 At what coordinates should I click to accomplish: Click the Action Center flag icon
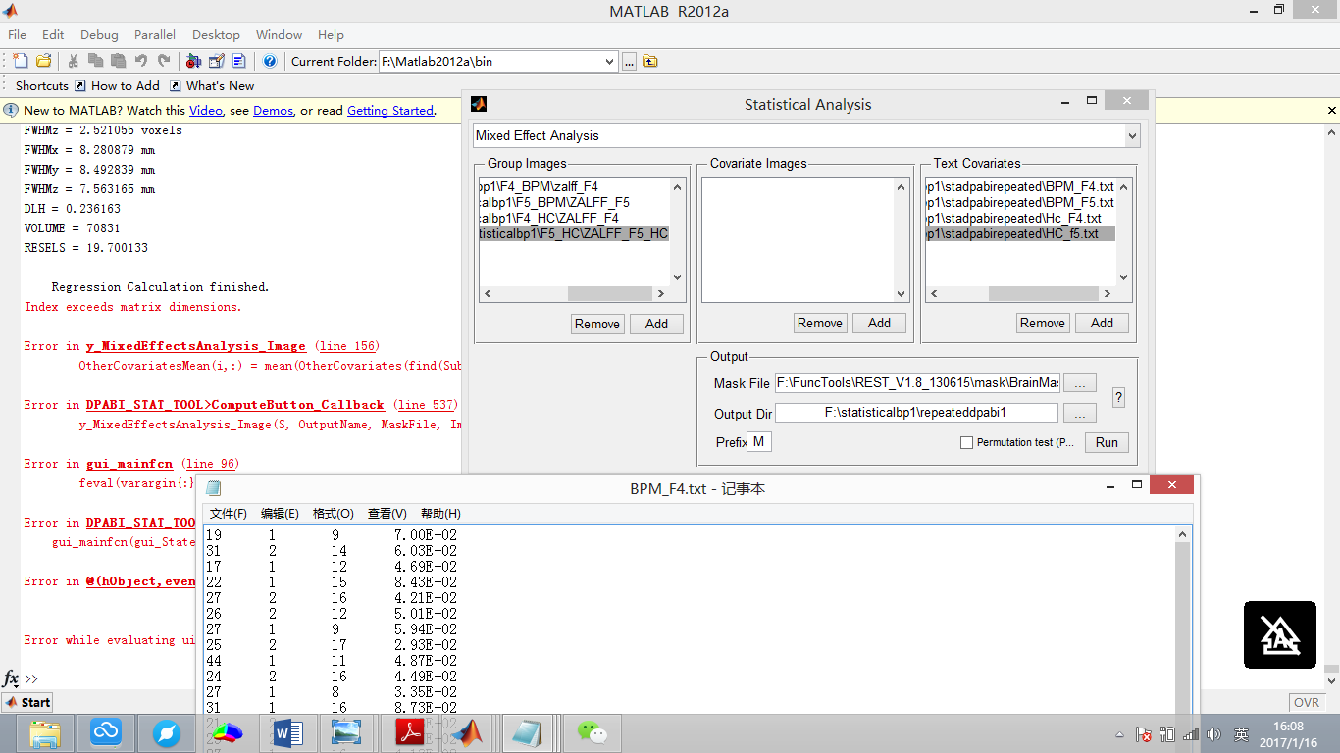coord(1143,734)
